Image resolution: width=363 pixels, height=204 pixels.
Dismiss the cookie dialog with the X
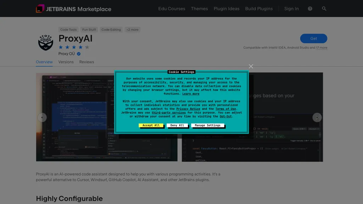pos(251,66)
